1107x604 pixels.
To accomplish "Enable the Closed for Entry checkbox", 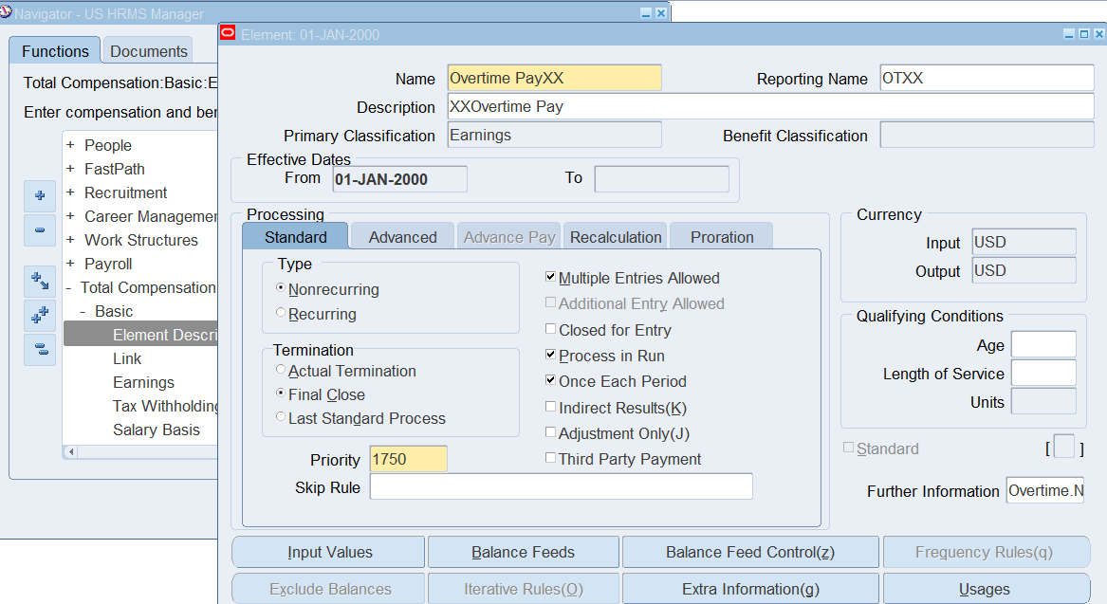I will tap(551, 330).
